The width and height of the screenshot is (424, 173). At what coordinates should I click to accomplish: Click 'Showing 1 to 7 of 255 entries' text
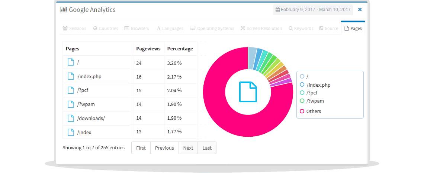[x=94, y=148]
